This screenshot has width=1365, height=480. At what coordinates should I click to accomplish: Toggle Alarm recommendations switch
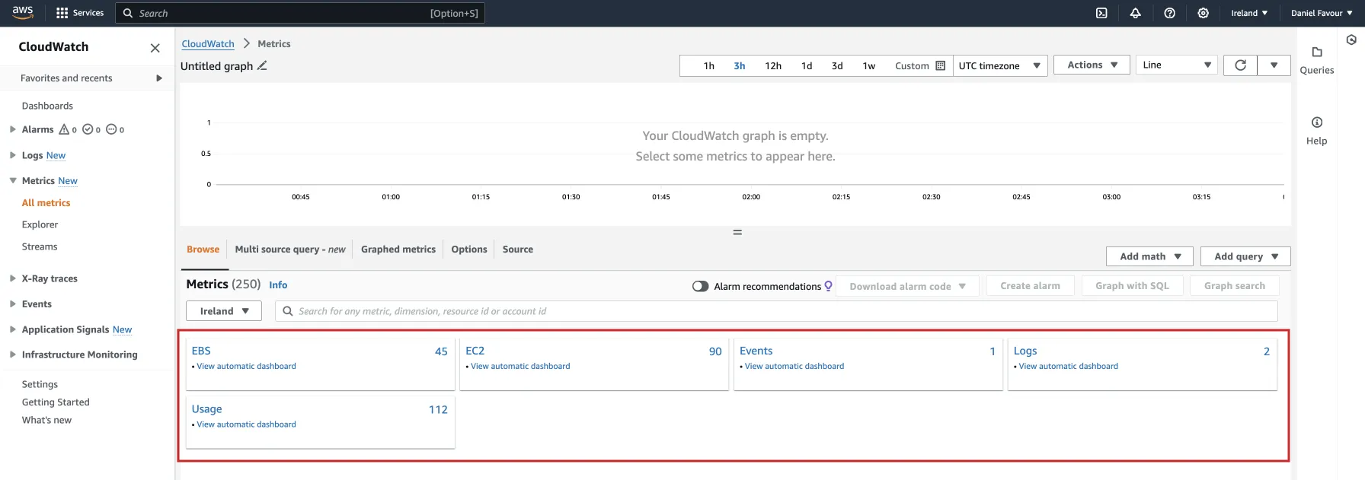(700, 286)
